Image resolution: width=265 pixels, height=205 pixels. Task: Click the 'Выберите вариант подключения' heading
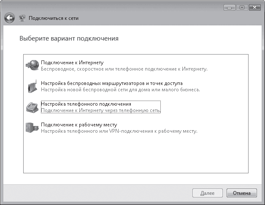point(69,38)
